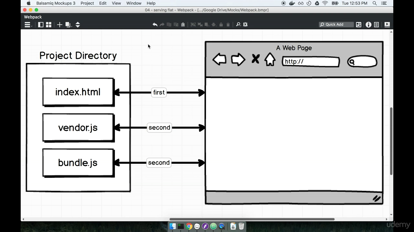The image size is (414, 232).
Task: Create a new mockup with the plus icon
Action: (x=60, y=24)
